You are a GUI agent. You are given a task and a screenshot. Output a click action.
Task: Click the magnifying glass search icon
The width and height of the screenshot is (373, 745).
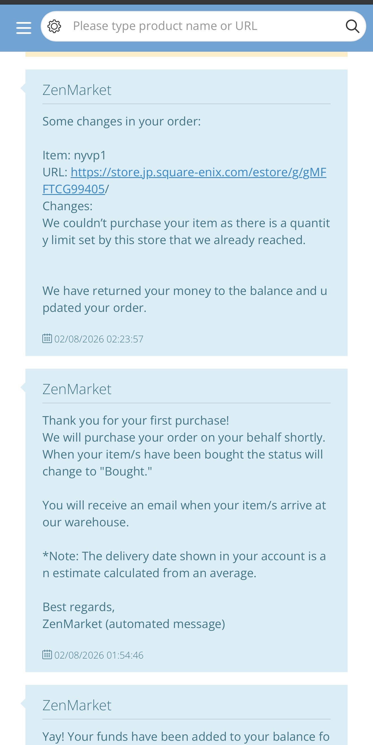pos(352,26)
